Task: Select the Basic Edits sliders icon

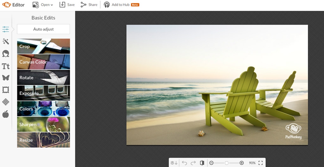Action: [x=6, y=29]
